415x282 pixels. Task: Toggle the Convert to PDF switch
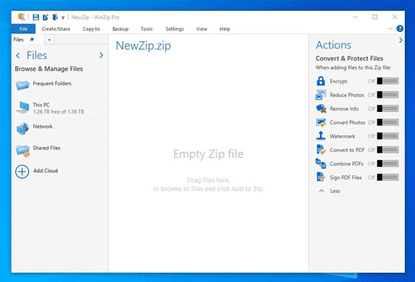click(x=388, y=149)
